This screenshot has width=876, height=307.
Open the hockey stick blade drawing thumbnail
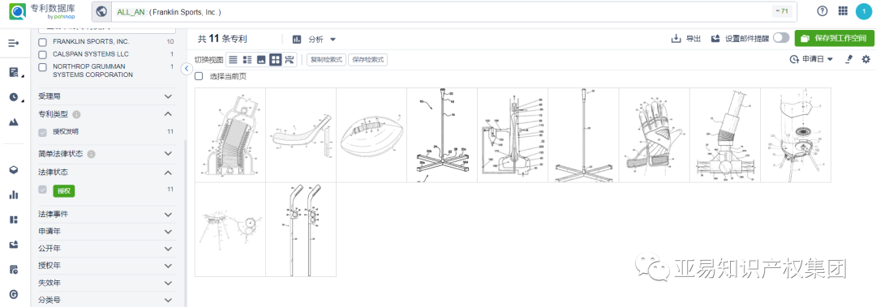click(301, 135)
